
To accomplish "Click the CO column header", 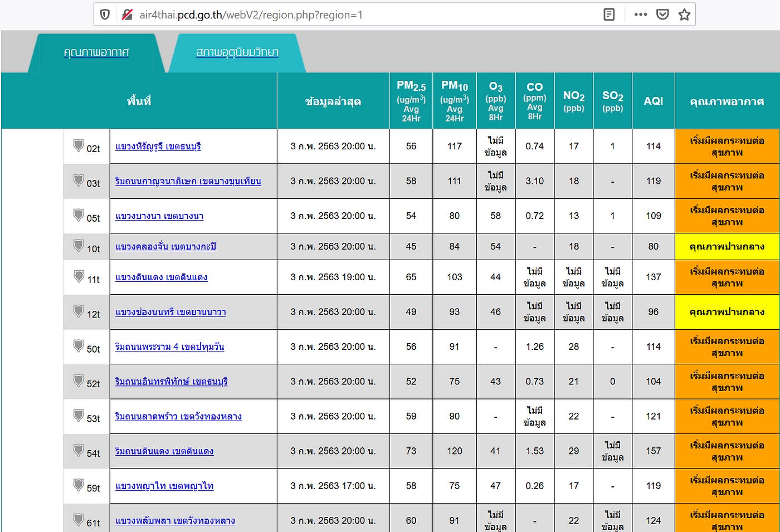I will click(x=535, y=101).
